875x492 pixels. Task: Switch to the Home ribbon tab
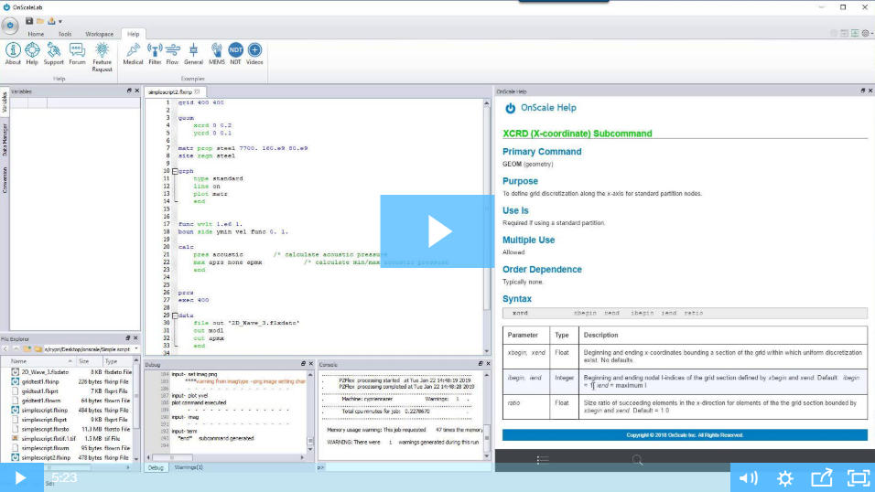point(36,34)
